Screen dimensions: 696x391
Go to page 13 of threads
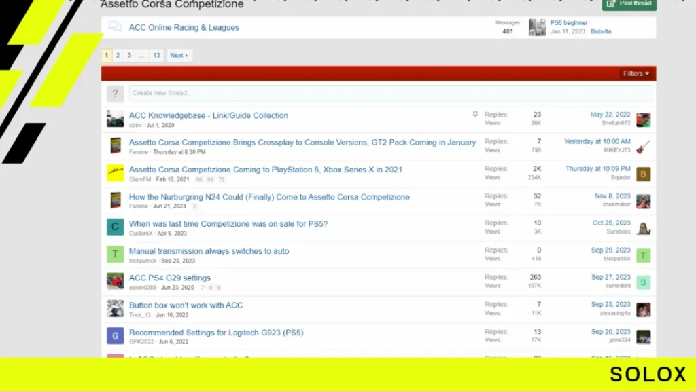(x=156, y=56)
